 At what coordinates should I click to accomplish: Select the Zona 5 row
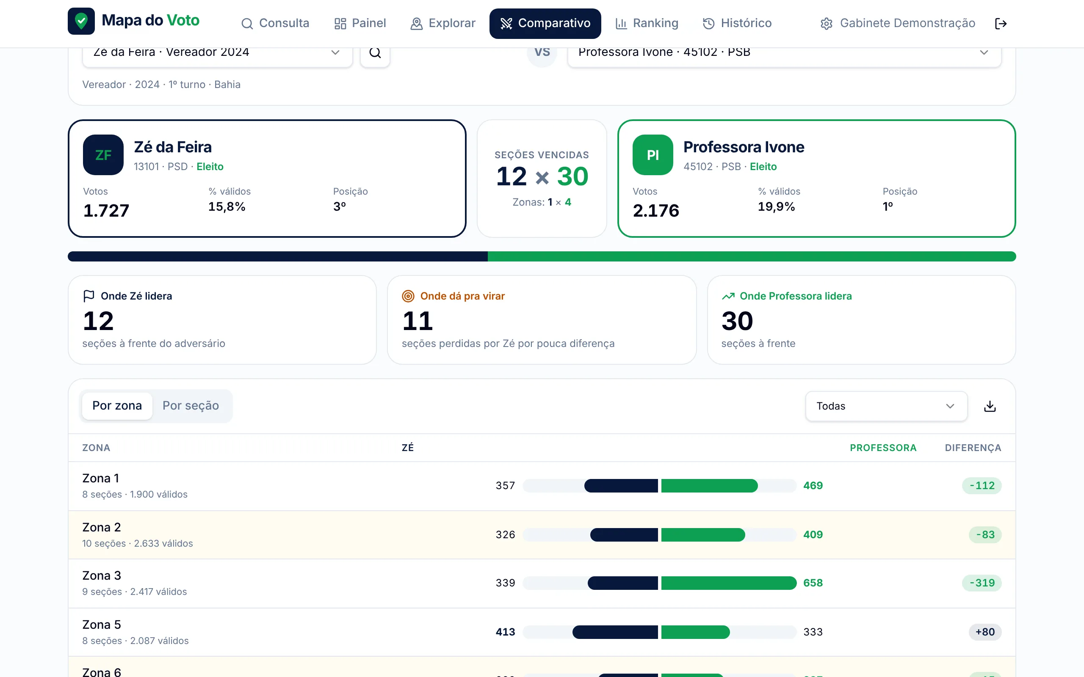tap(542, 632)
